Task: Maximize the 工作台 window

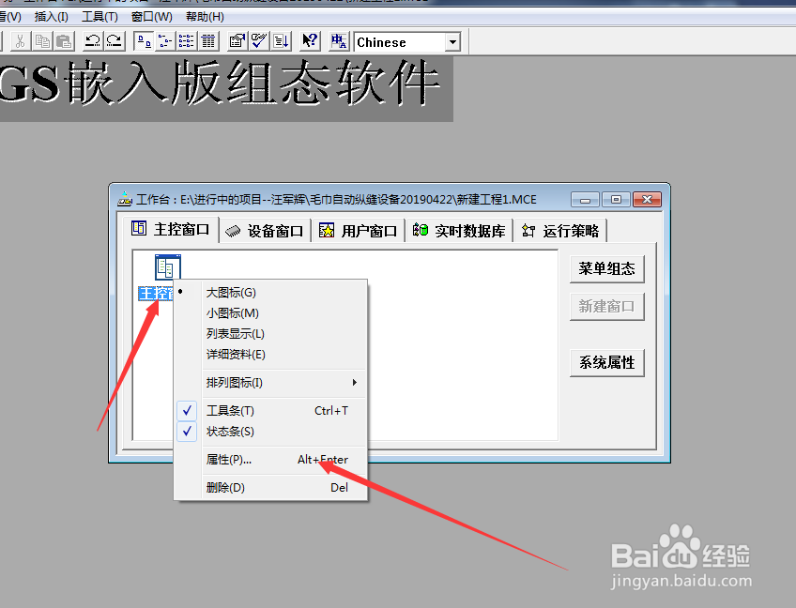Action: tap(617, 200)
